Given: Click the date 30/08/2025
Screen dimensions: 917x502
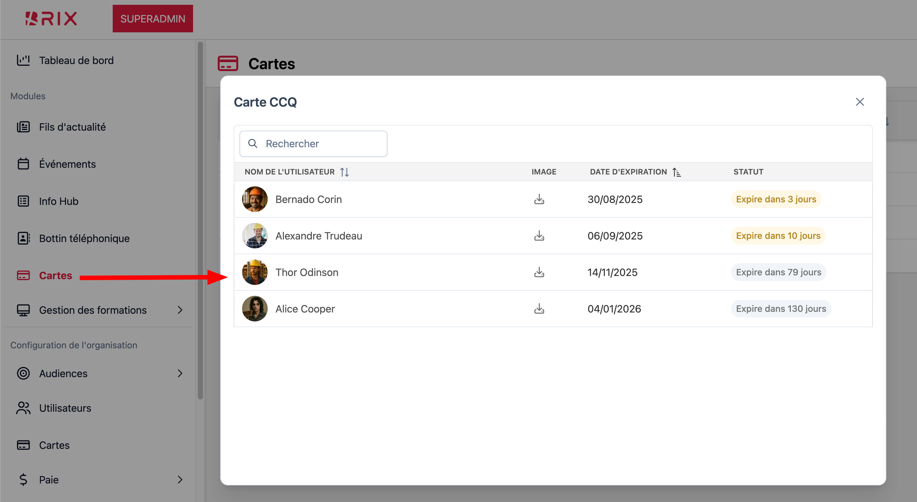Looking at the screenshot, I should pos(615,199).
